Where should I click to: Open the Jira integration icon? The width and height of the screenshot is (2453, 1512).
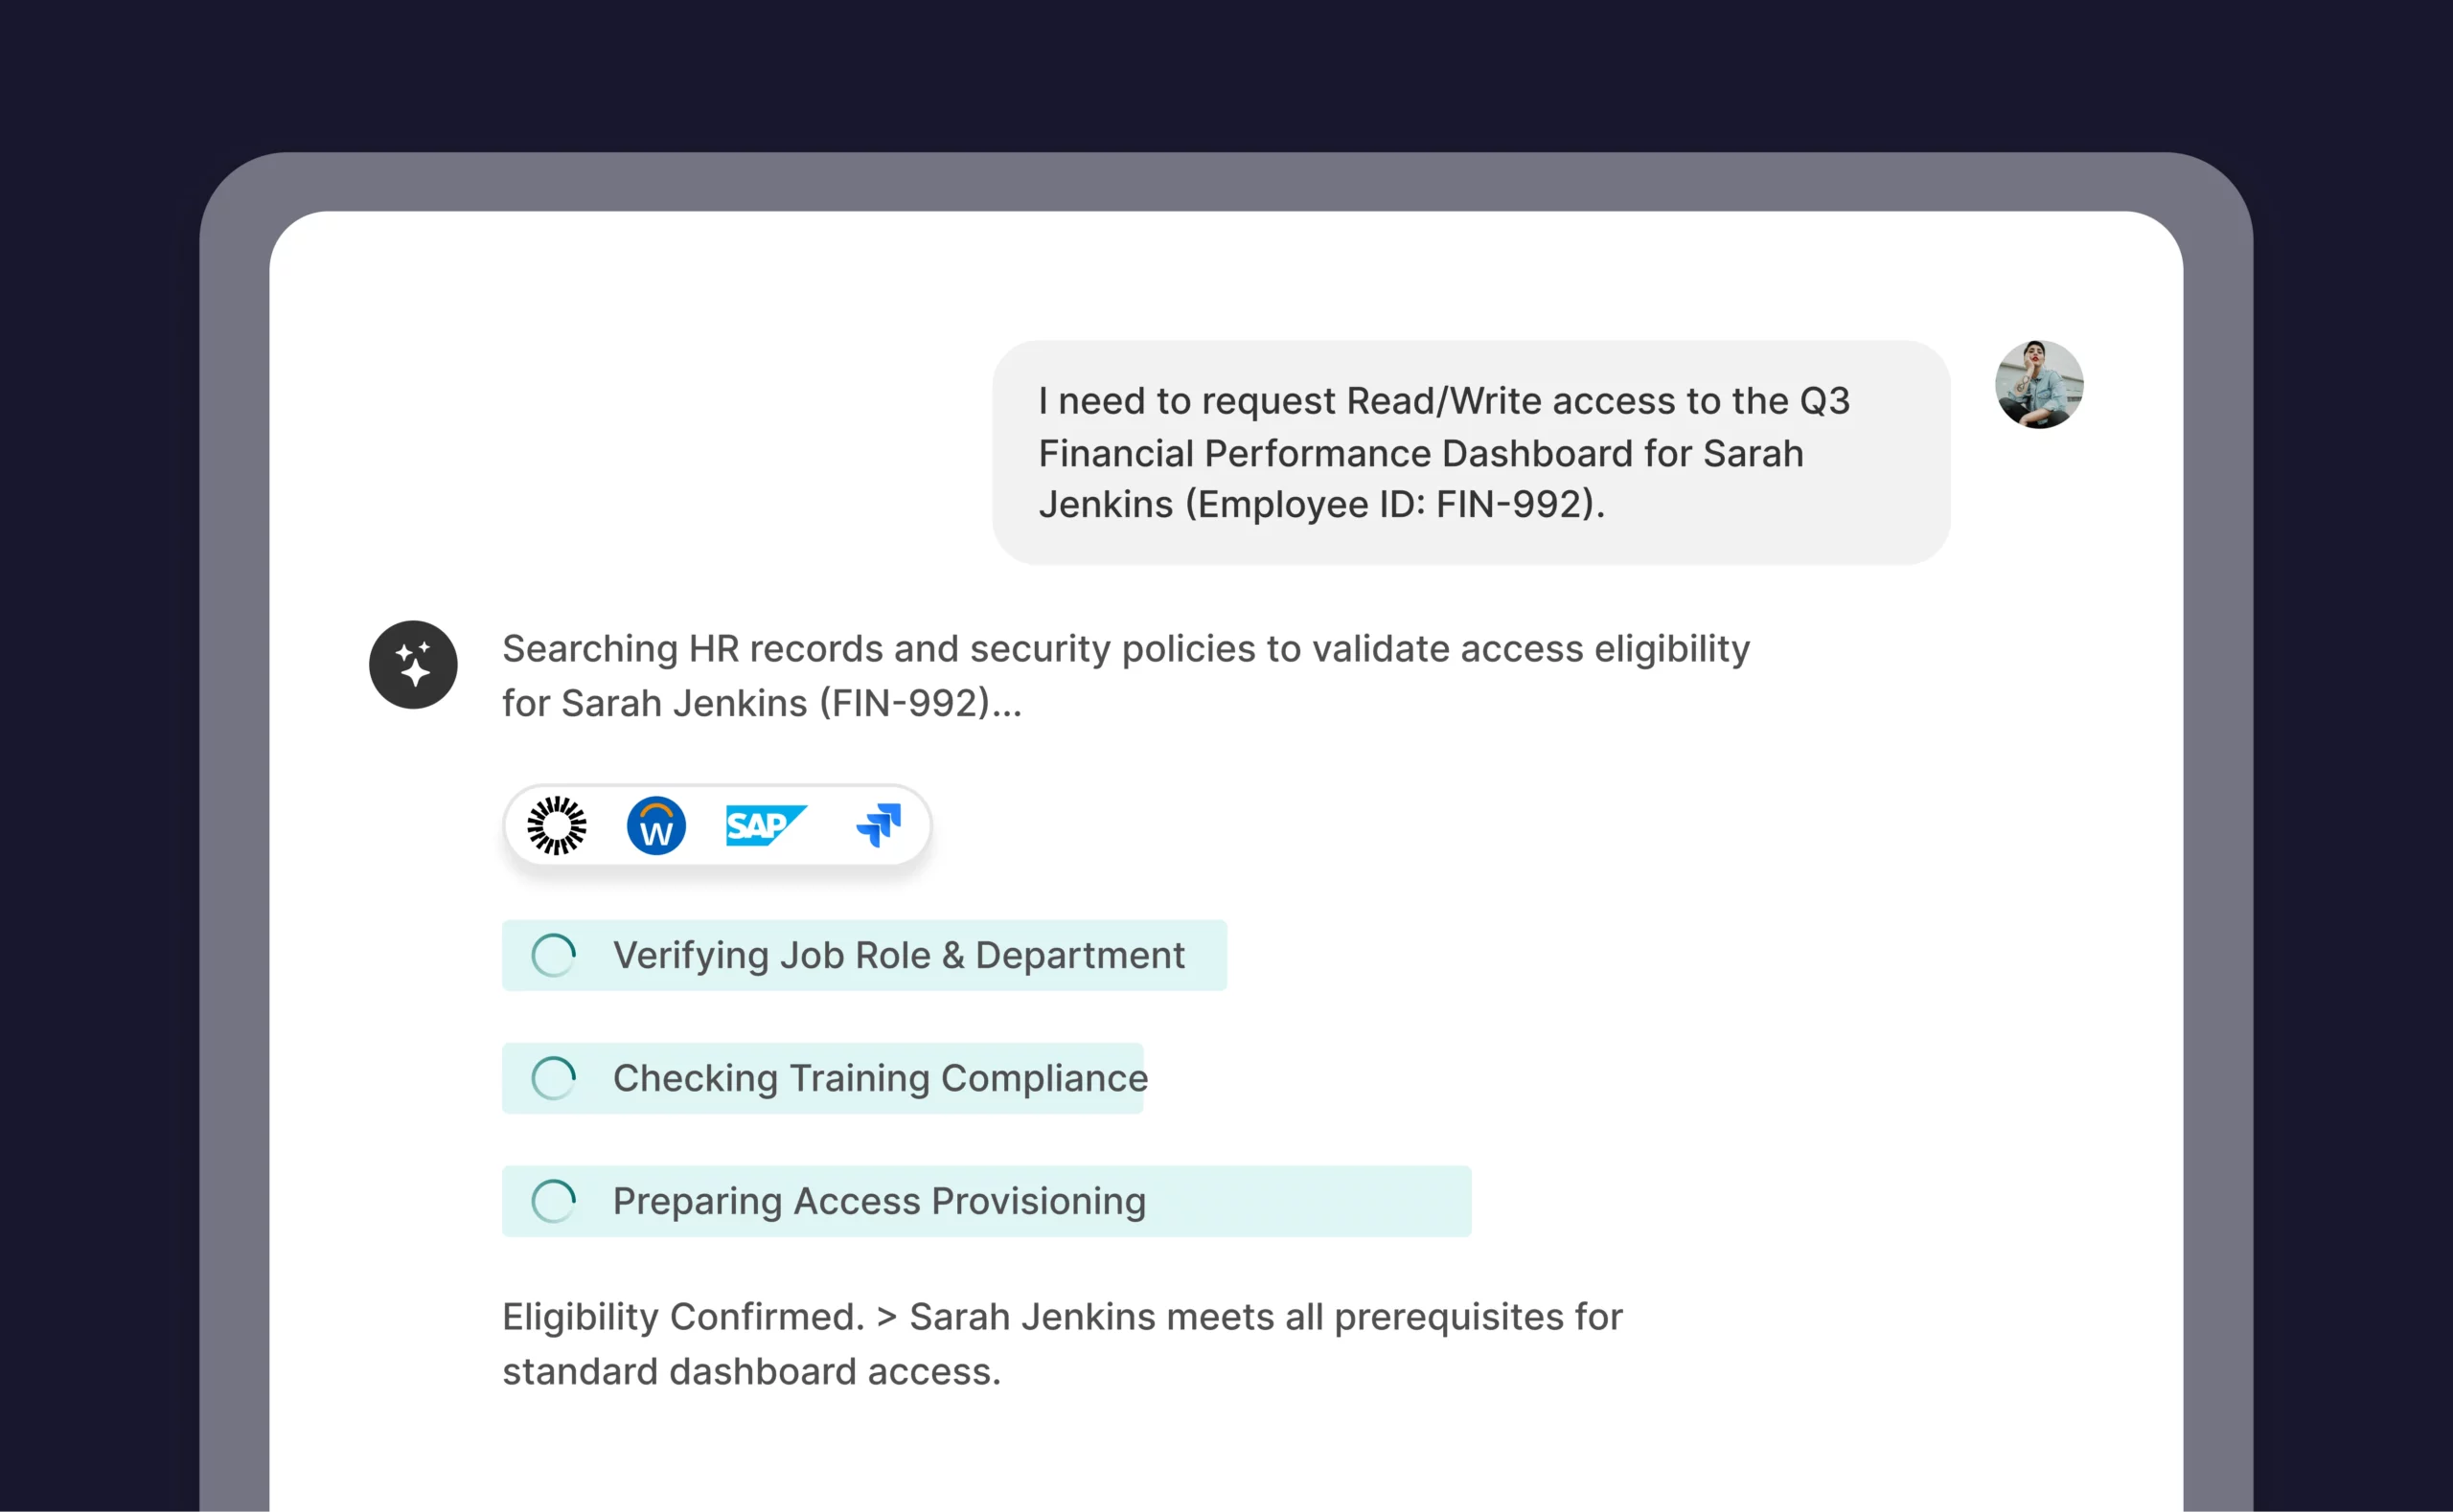(x=878, y=825)
